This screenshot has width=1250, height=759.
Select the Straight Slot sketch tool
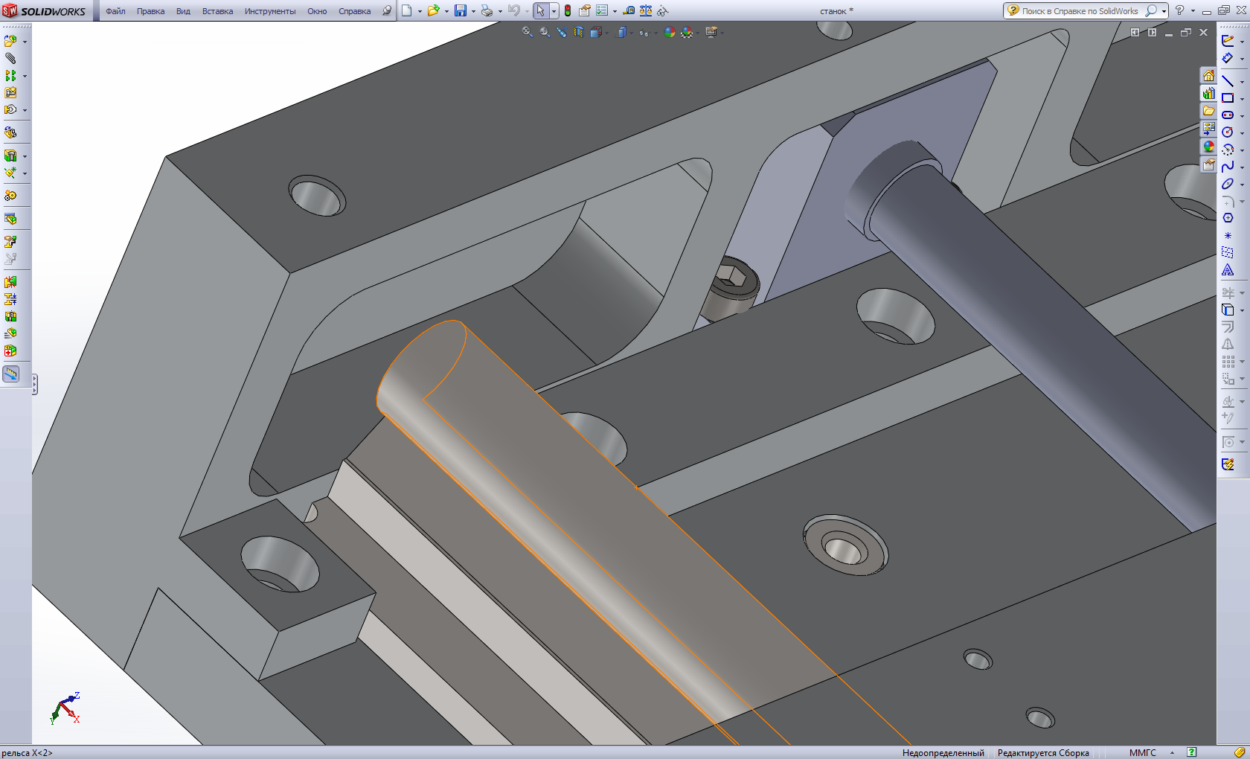point(1228,115)
